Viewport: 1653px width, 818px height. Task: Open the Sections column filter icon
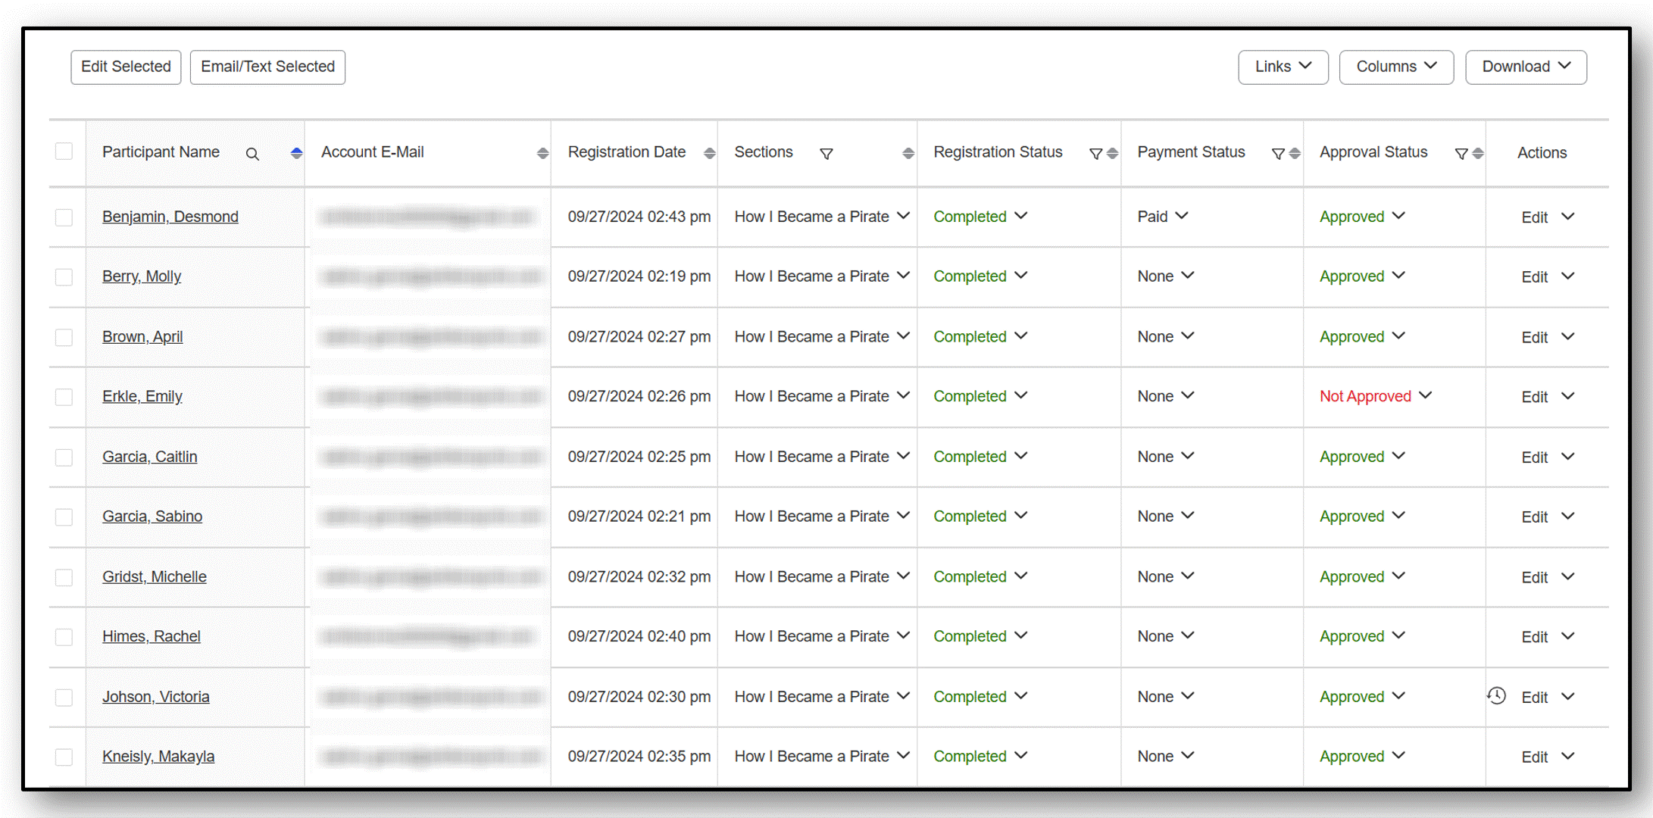point(826,154)
